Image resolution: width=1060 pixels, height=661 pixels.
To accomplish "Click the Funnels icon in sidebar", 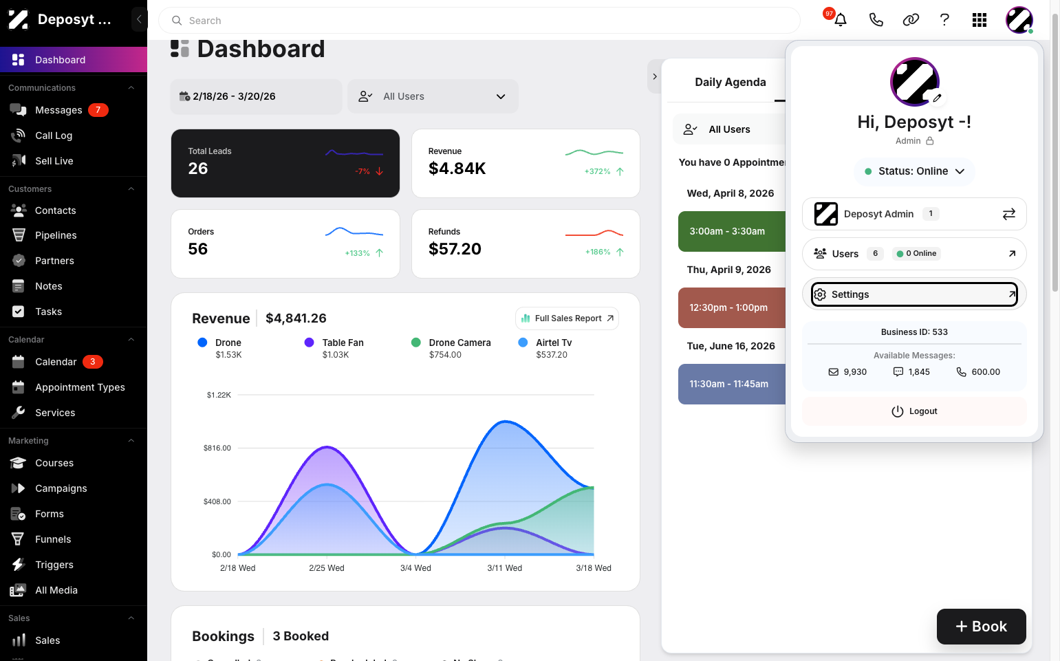I will (19, 539).
